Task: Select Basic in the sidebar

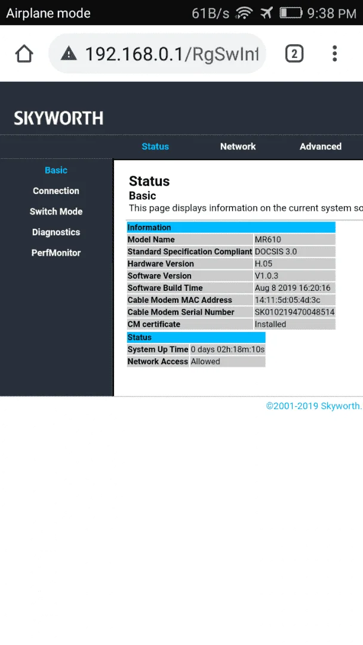Action: pyautogui.click(x=56, y=170)
